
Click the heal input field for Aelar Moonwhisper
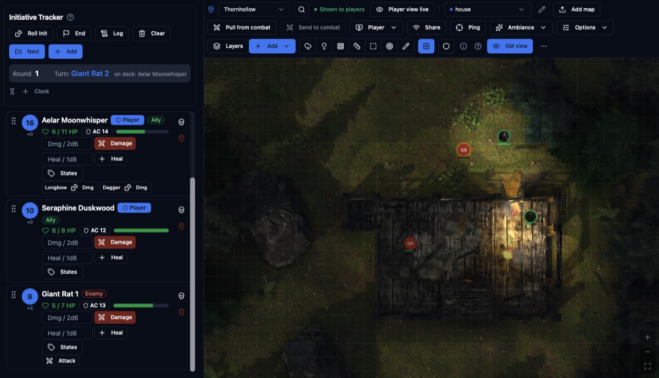(x=66, y=159)
